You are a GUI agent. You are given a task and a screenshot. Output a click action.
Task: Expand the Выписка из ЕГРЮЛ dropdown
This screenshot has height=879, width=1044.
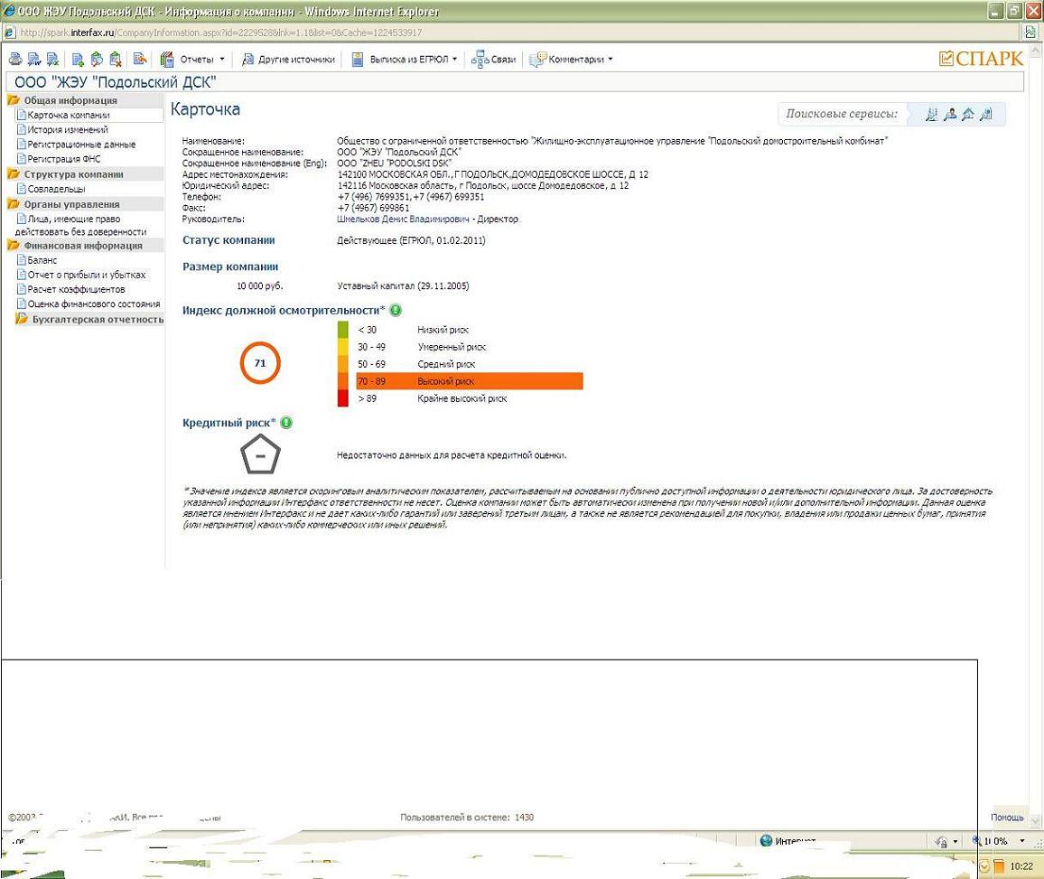tap(405, 60)
